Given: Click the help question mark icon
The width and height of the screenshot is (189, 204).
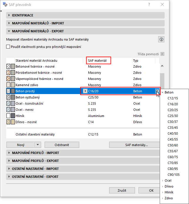Looking at the screenshot, I should [149, 4].
